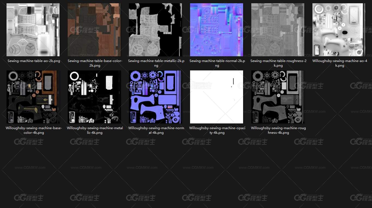Click file name Sewing-machine-table-base-color-2k.png
The width and height of the screenshot is (372, 208).
pos(95,63)
